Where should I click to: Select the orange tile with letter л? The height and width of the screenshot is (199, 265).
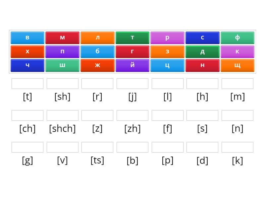pyautogui.click(x=97, y=37)
